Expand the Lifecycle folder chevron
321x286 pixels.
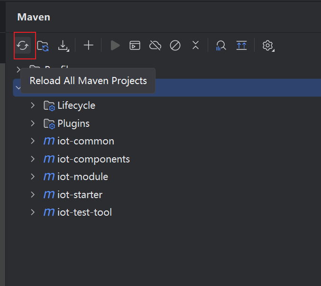(33, 105)
